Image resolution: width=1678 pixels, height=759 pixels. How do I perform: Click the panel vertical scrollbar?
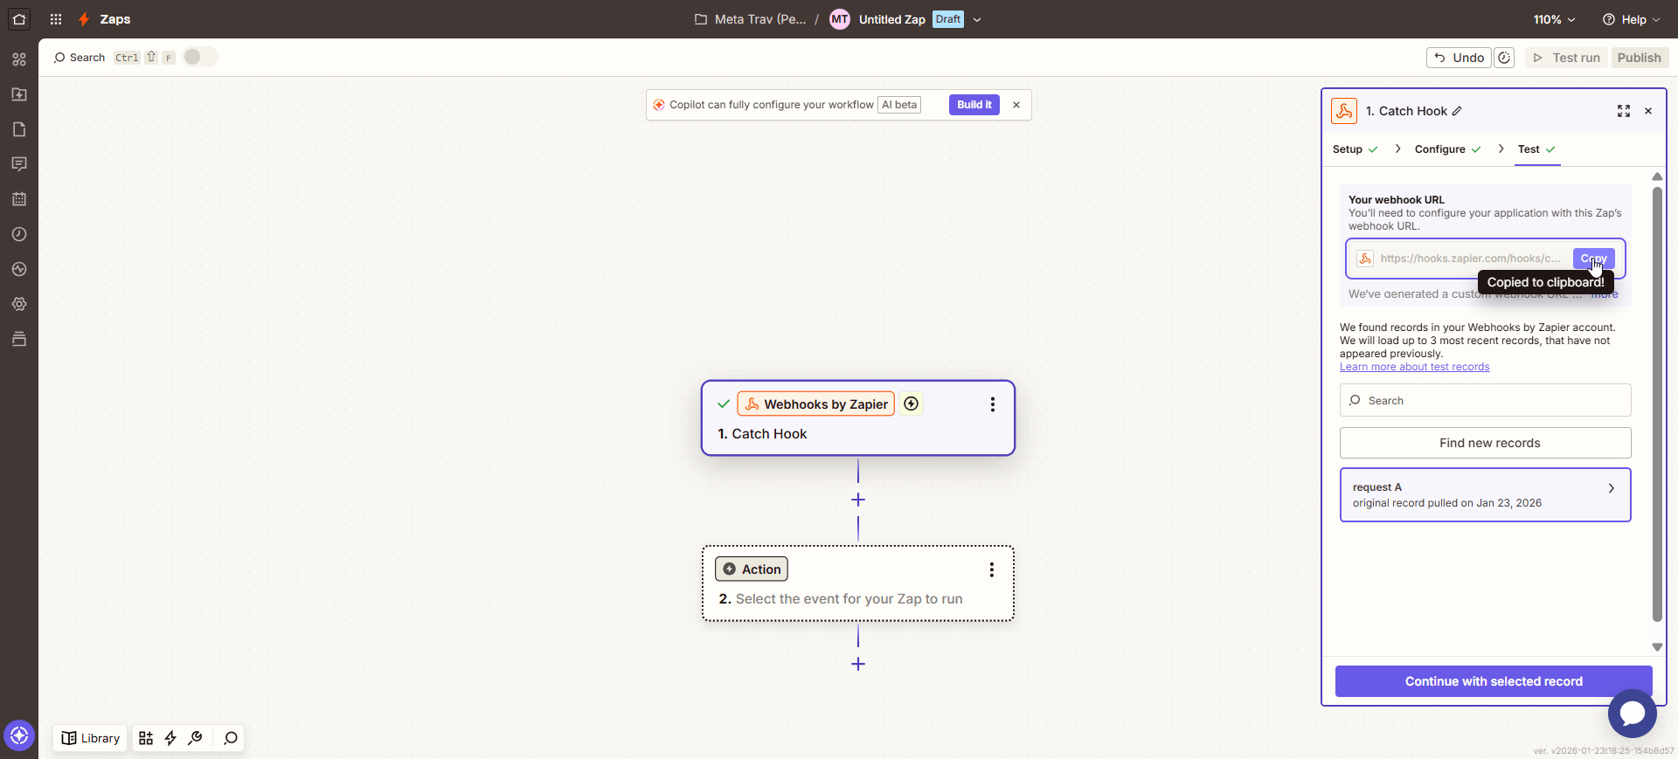[1657, 404]
